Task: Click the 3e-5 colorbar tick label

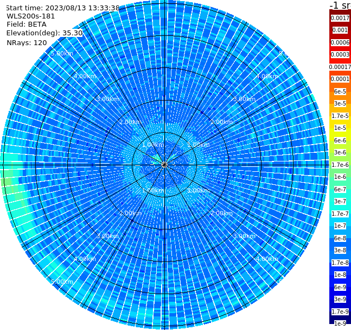Action: pos(340,103)
